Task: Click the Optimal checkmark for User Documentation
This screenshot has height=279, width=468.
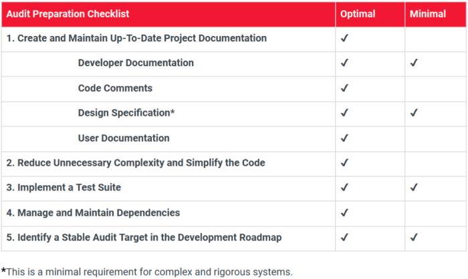Action: [x=344, y=138]
